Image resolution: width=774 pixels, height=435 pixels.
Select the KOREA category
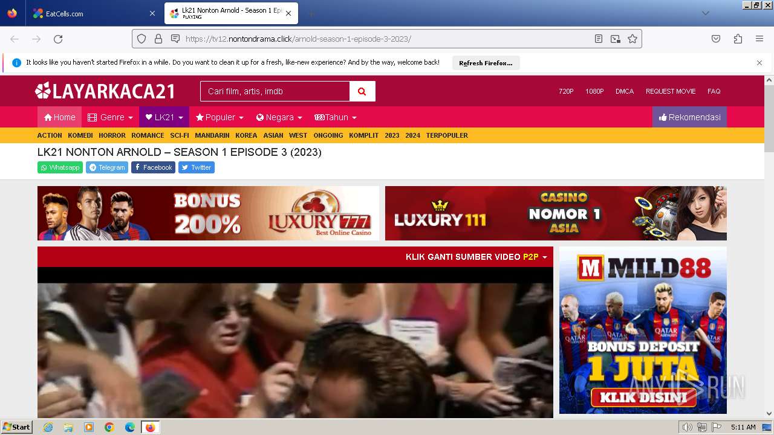(x=246, y=135)
